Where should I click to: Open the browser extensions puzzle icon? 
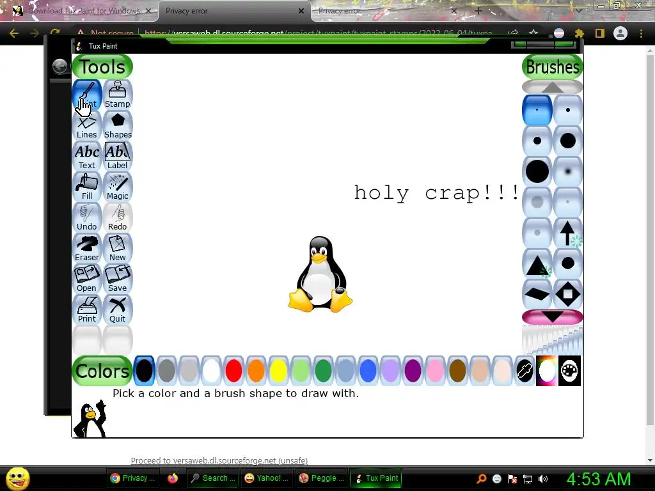[580, 33]
